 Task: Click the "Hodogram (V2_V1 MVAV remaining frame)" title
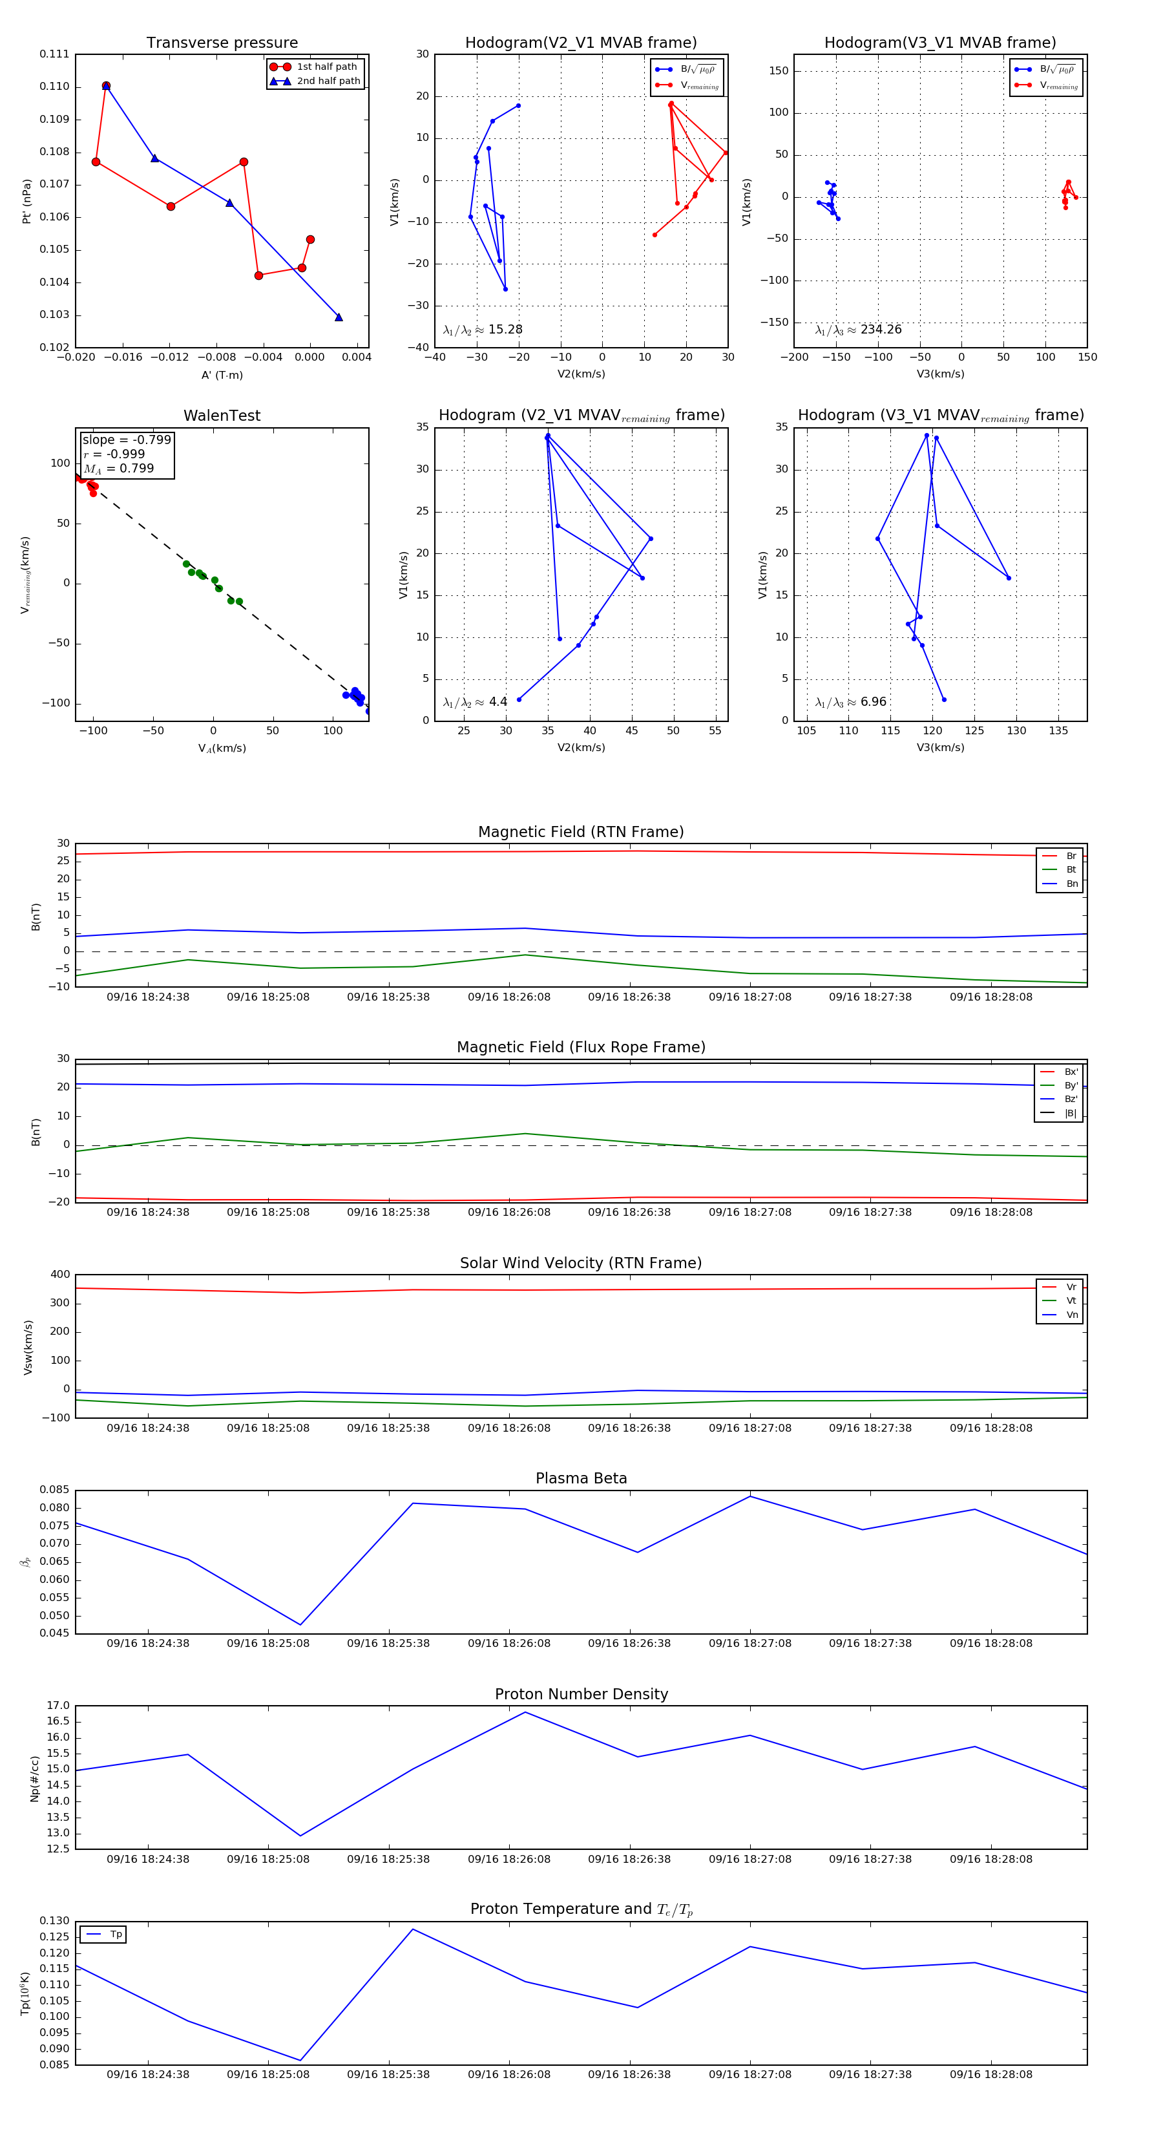pyautogui.click(x=581, y=416)
